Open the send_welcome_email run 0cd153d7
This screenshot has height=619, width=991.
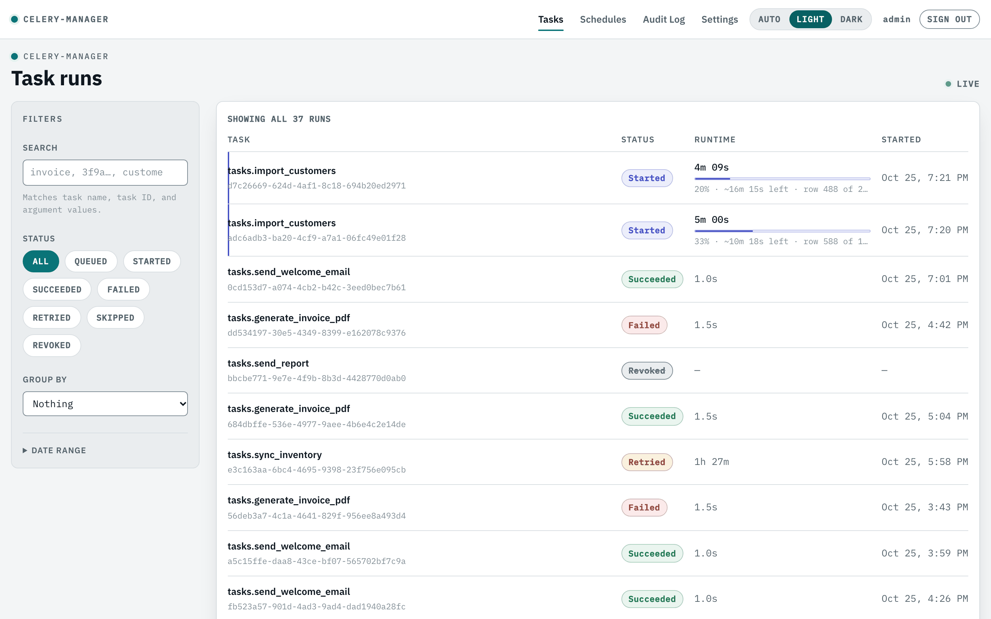[598, 279]
